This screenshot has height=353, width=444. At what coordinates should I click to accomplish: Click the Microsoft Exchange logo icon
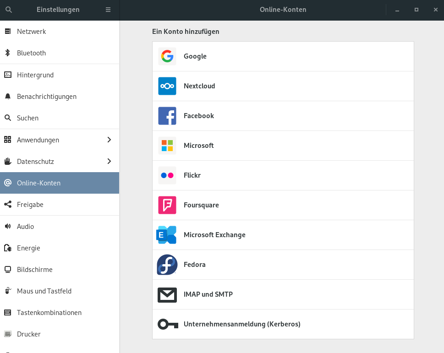(x=166, y=235)
